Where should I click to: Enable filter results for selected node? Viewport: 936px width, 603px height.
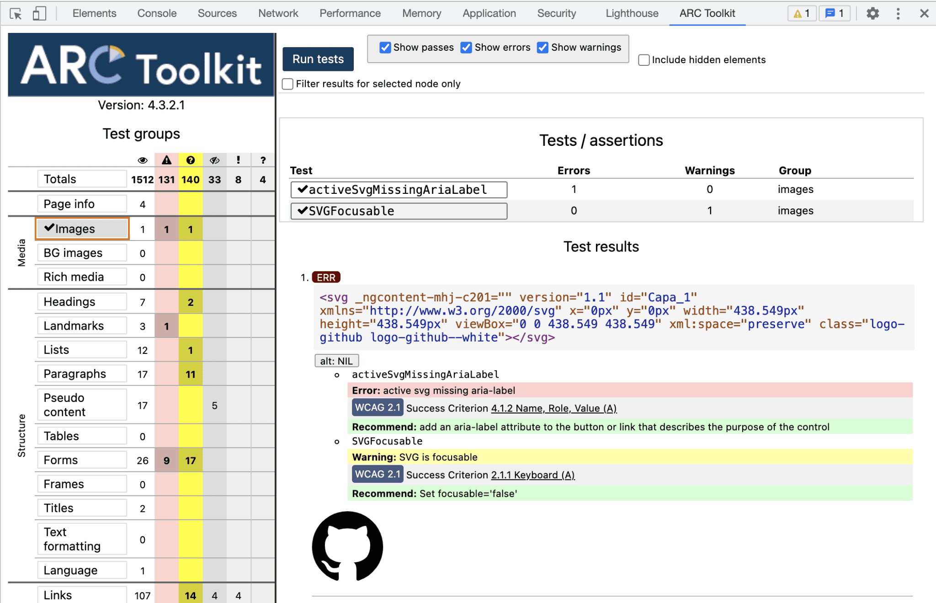point(287,84)
